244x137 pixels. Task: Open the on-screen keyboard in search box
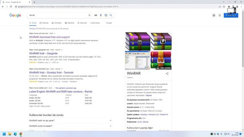(96, 15)
